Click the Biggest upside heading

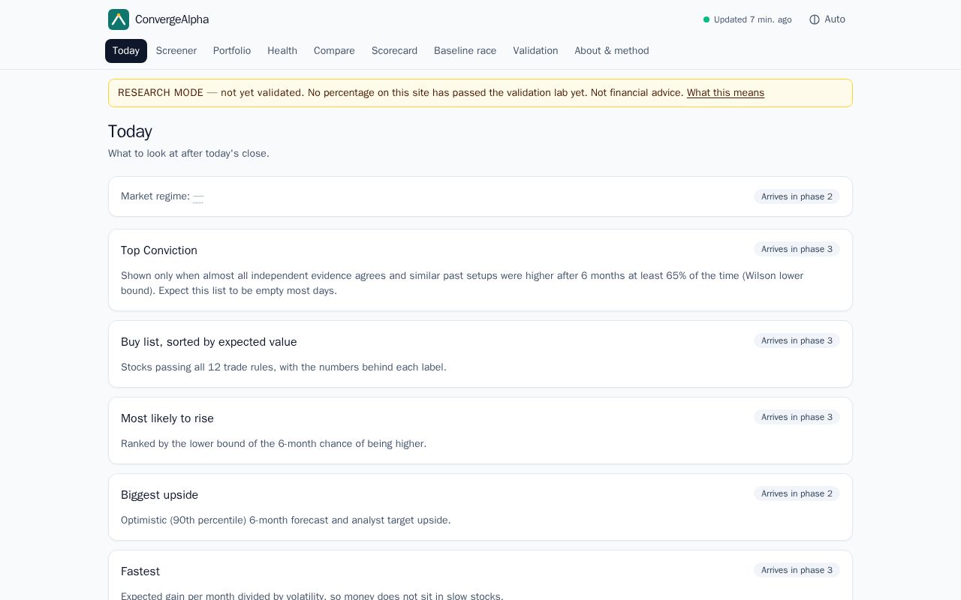[x=159, y=495]
